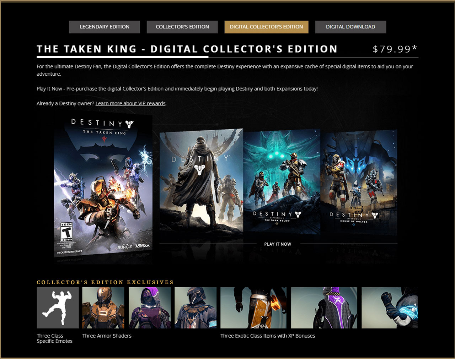Click the 'Play It Now - Pre-purchase' sentence
This screenshot has height=359, width=455.
click(177, 89)
